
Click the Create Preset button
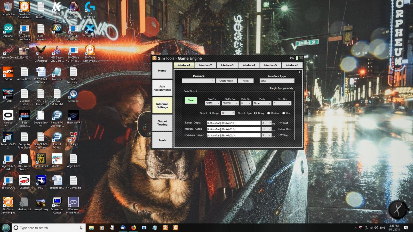click(x=226, y=81)
